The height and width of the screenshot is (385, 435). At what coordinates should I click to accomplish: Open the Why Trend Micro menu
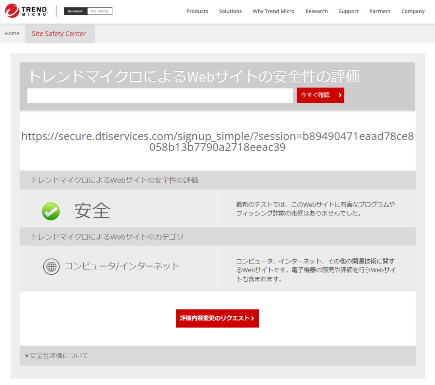[274, 11]
